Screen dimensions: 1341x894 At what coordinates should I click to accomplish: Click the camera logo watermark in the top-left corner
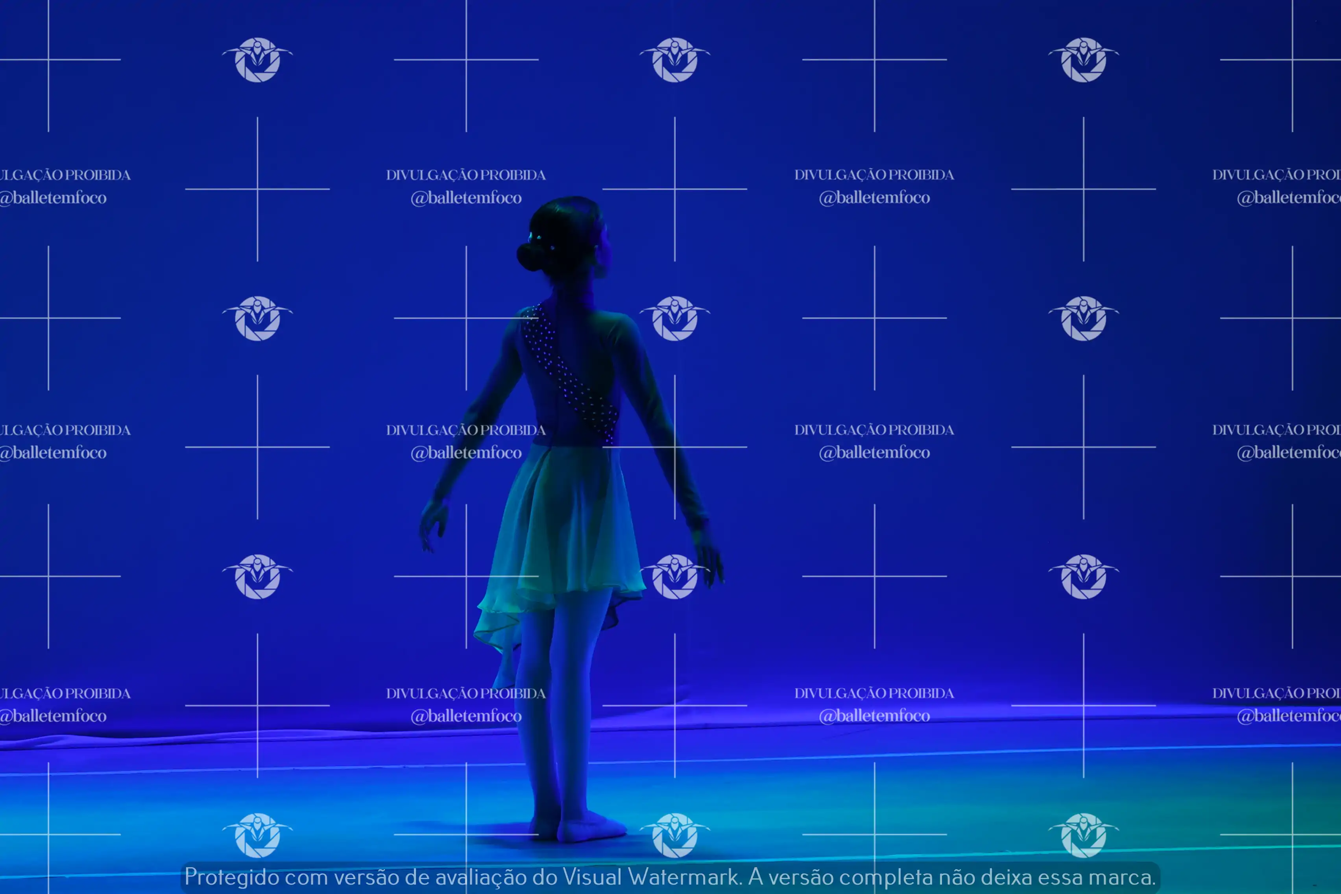(257, 60)
